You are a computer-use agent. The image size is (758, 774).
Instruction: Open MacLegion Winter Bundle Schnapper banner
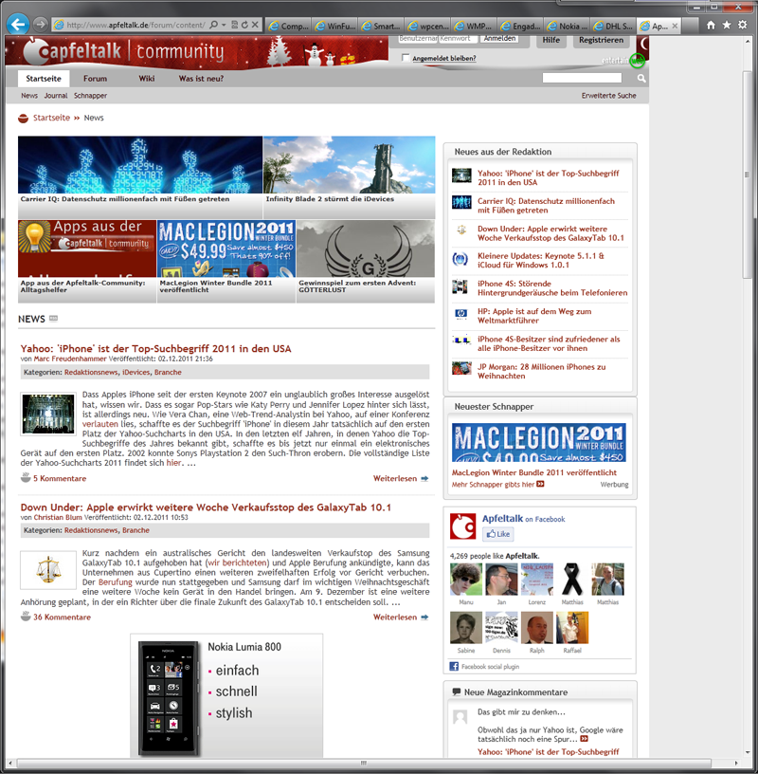(538, 442)
